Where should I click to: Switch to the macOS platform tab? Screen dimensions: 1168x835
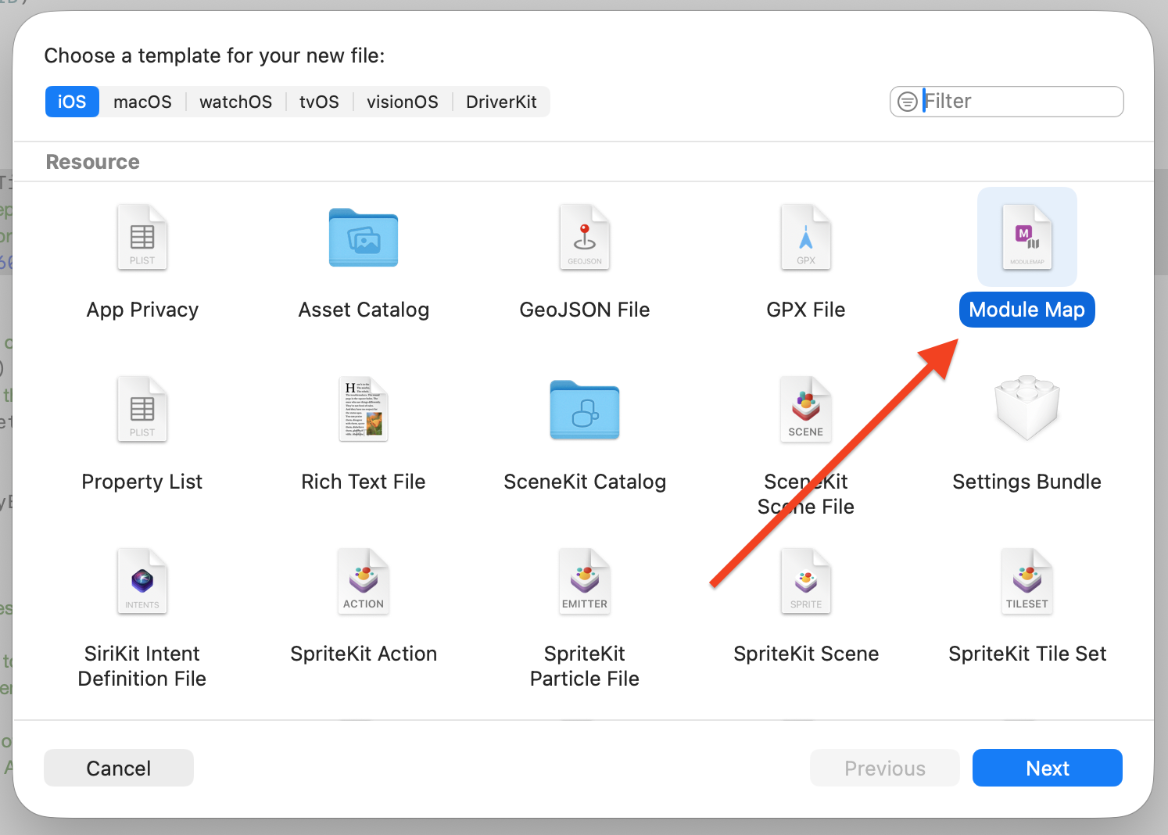tap(142, 102)
